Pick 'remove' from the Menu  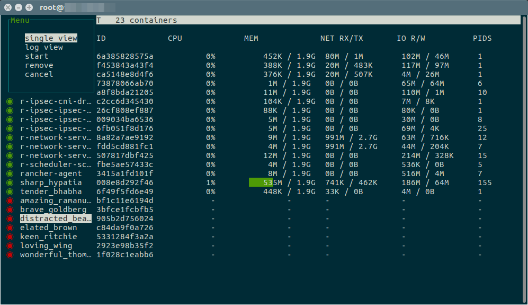[x=39, y=65]
